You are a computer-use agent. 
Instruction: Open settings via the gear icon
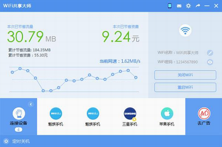coord(188,6)
